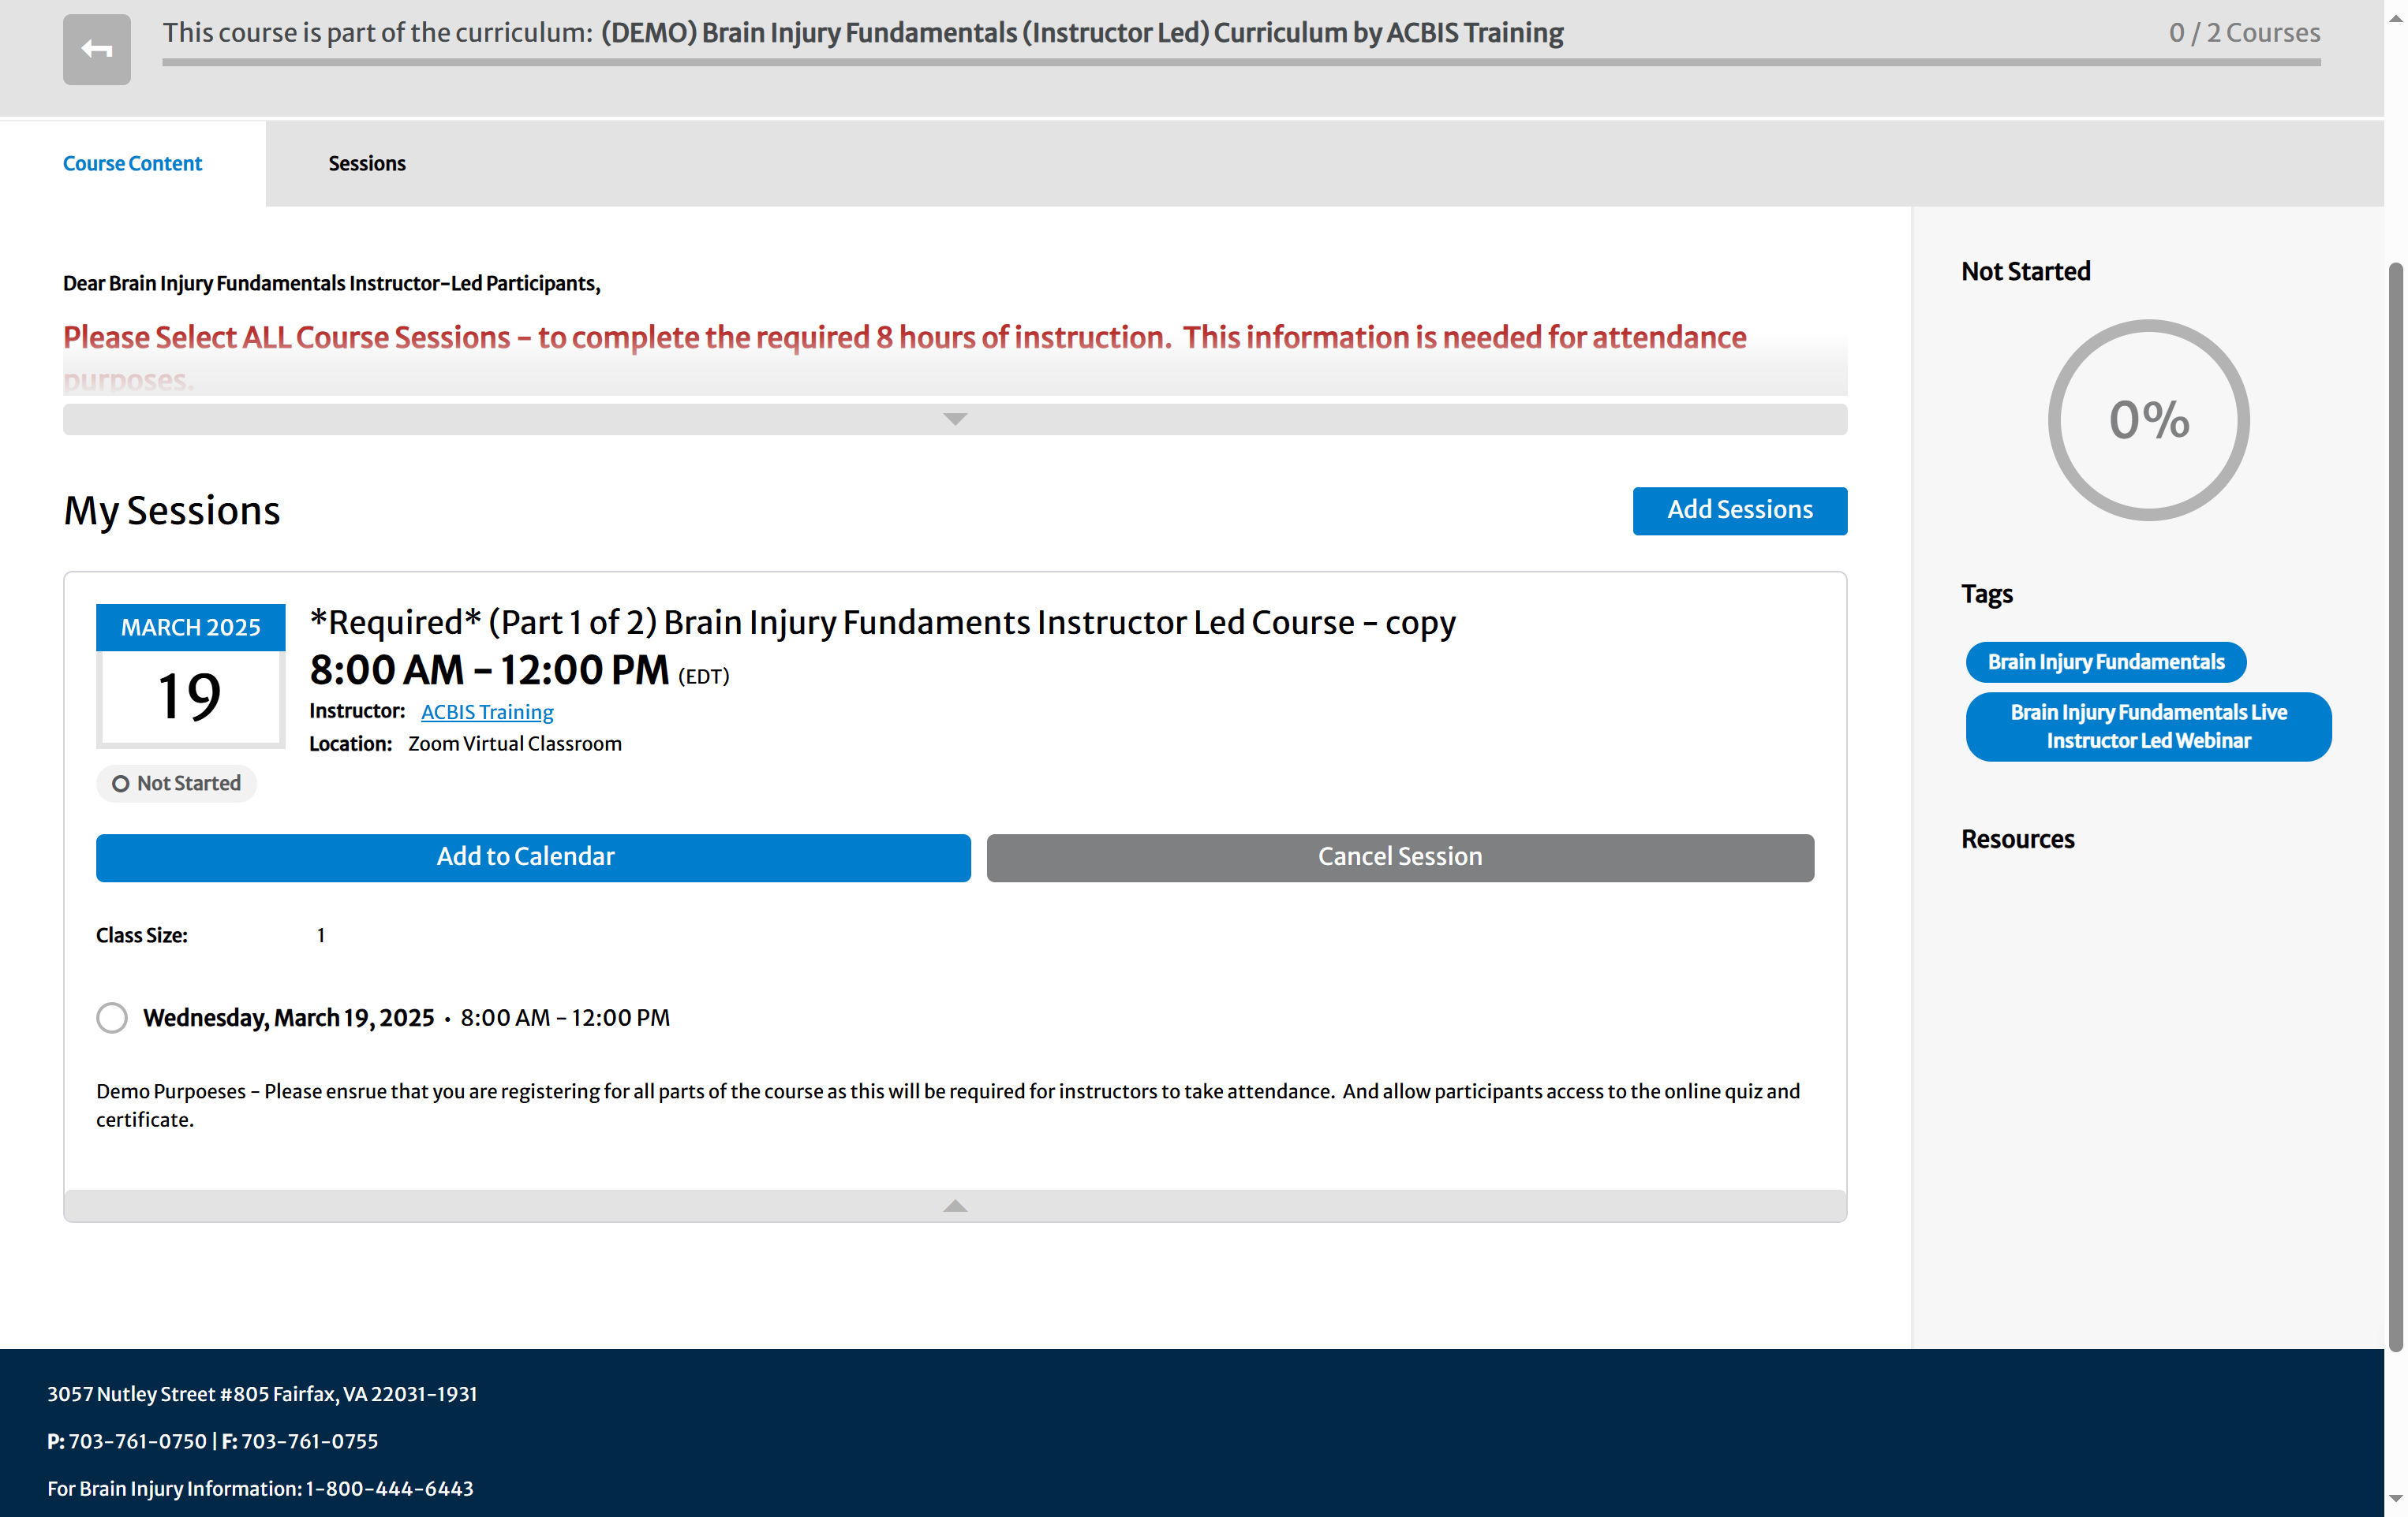Collapse the session card with up arrow
2408x1517 pixels.
pyautogui.click(x=955, y=1206)
